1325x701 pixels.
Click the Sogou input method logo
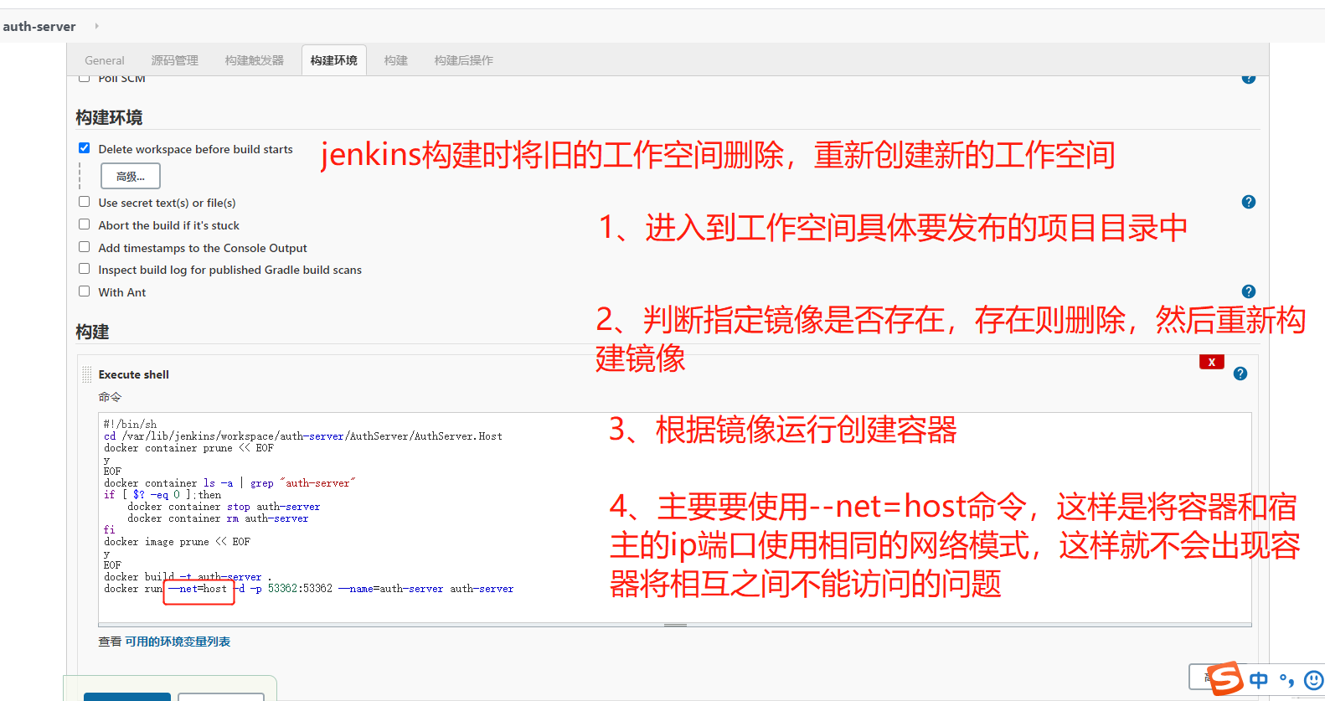point(1225,678)
